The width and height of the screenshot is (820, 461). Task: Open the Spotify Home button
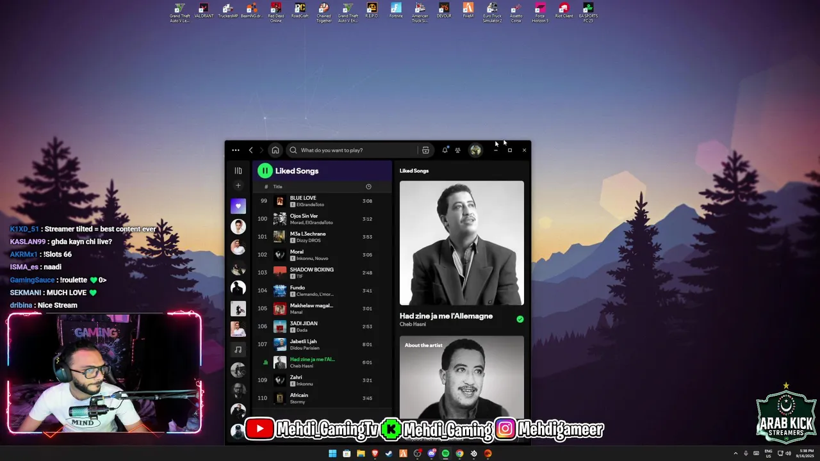click(x=275, y=150)
